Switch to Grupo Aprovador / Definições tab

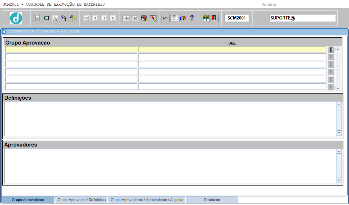(82, 200)
